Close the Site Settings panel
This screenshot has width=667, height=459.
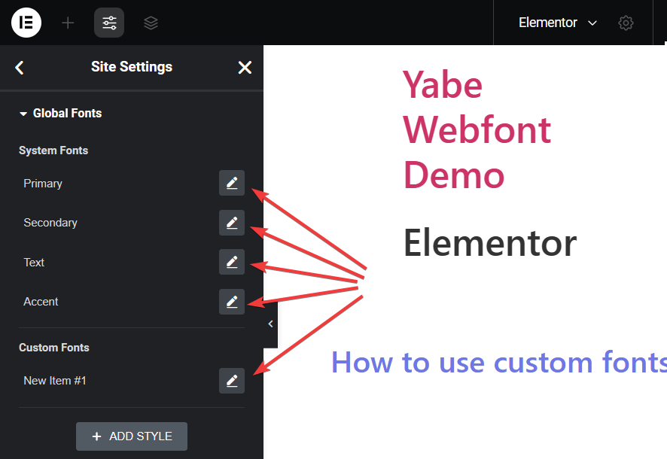pos(245,67)
